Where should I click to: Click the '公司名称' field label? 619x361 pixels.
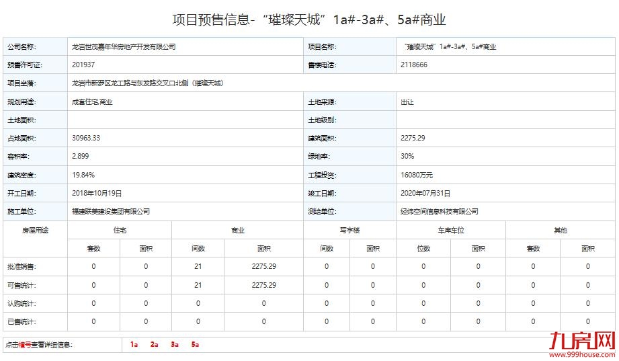[22, 46]
